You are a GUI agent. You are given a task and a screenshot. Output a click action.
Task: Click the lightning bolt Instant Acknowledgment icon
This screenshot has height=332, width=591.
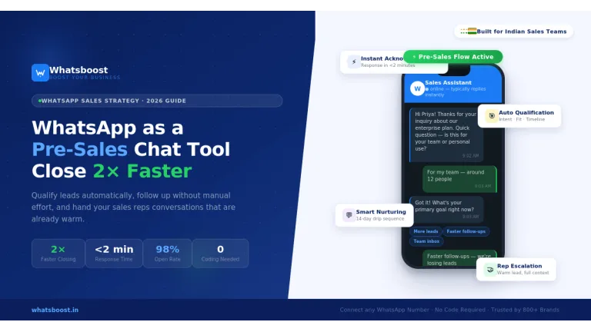point(353,61)
